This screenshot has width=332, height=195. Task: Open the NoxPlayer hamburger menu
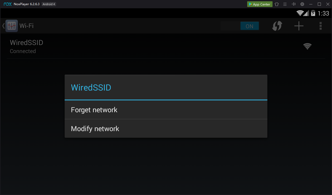click(x=285, y=4)
